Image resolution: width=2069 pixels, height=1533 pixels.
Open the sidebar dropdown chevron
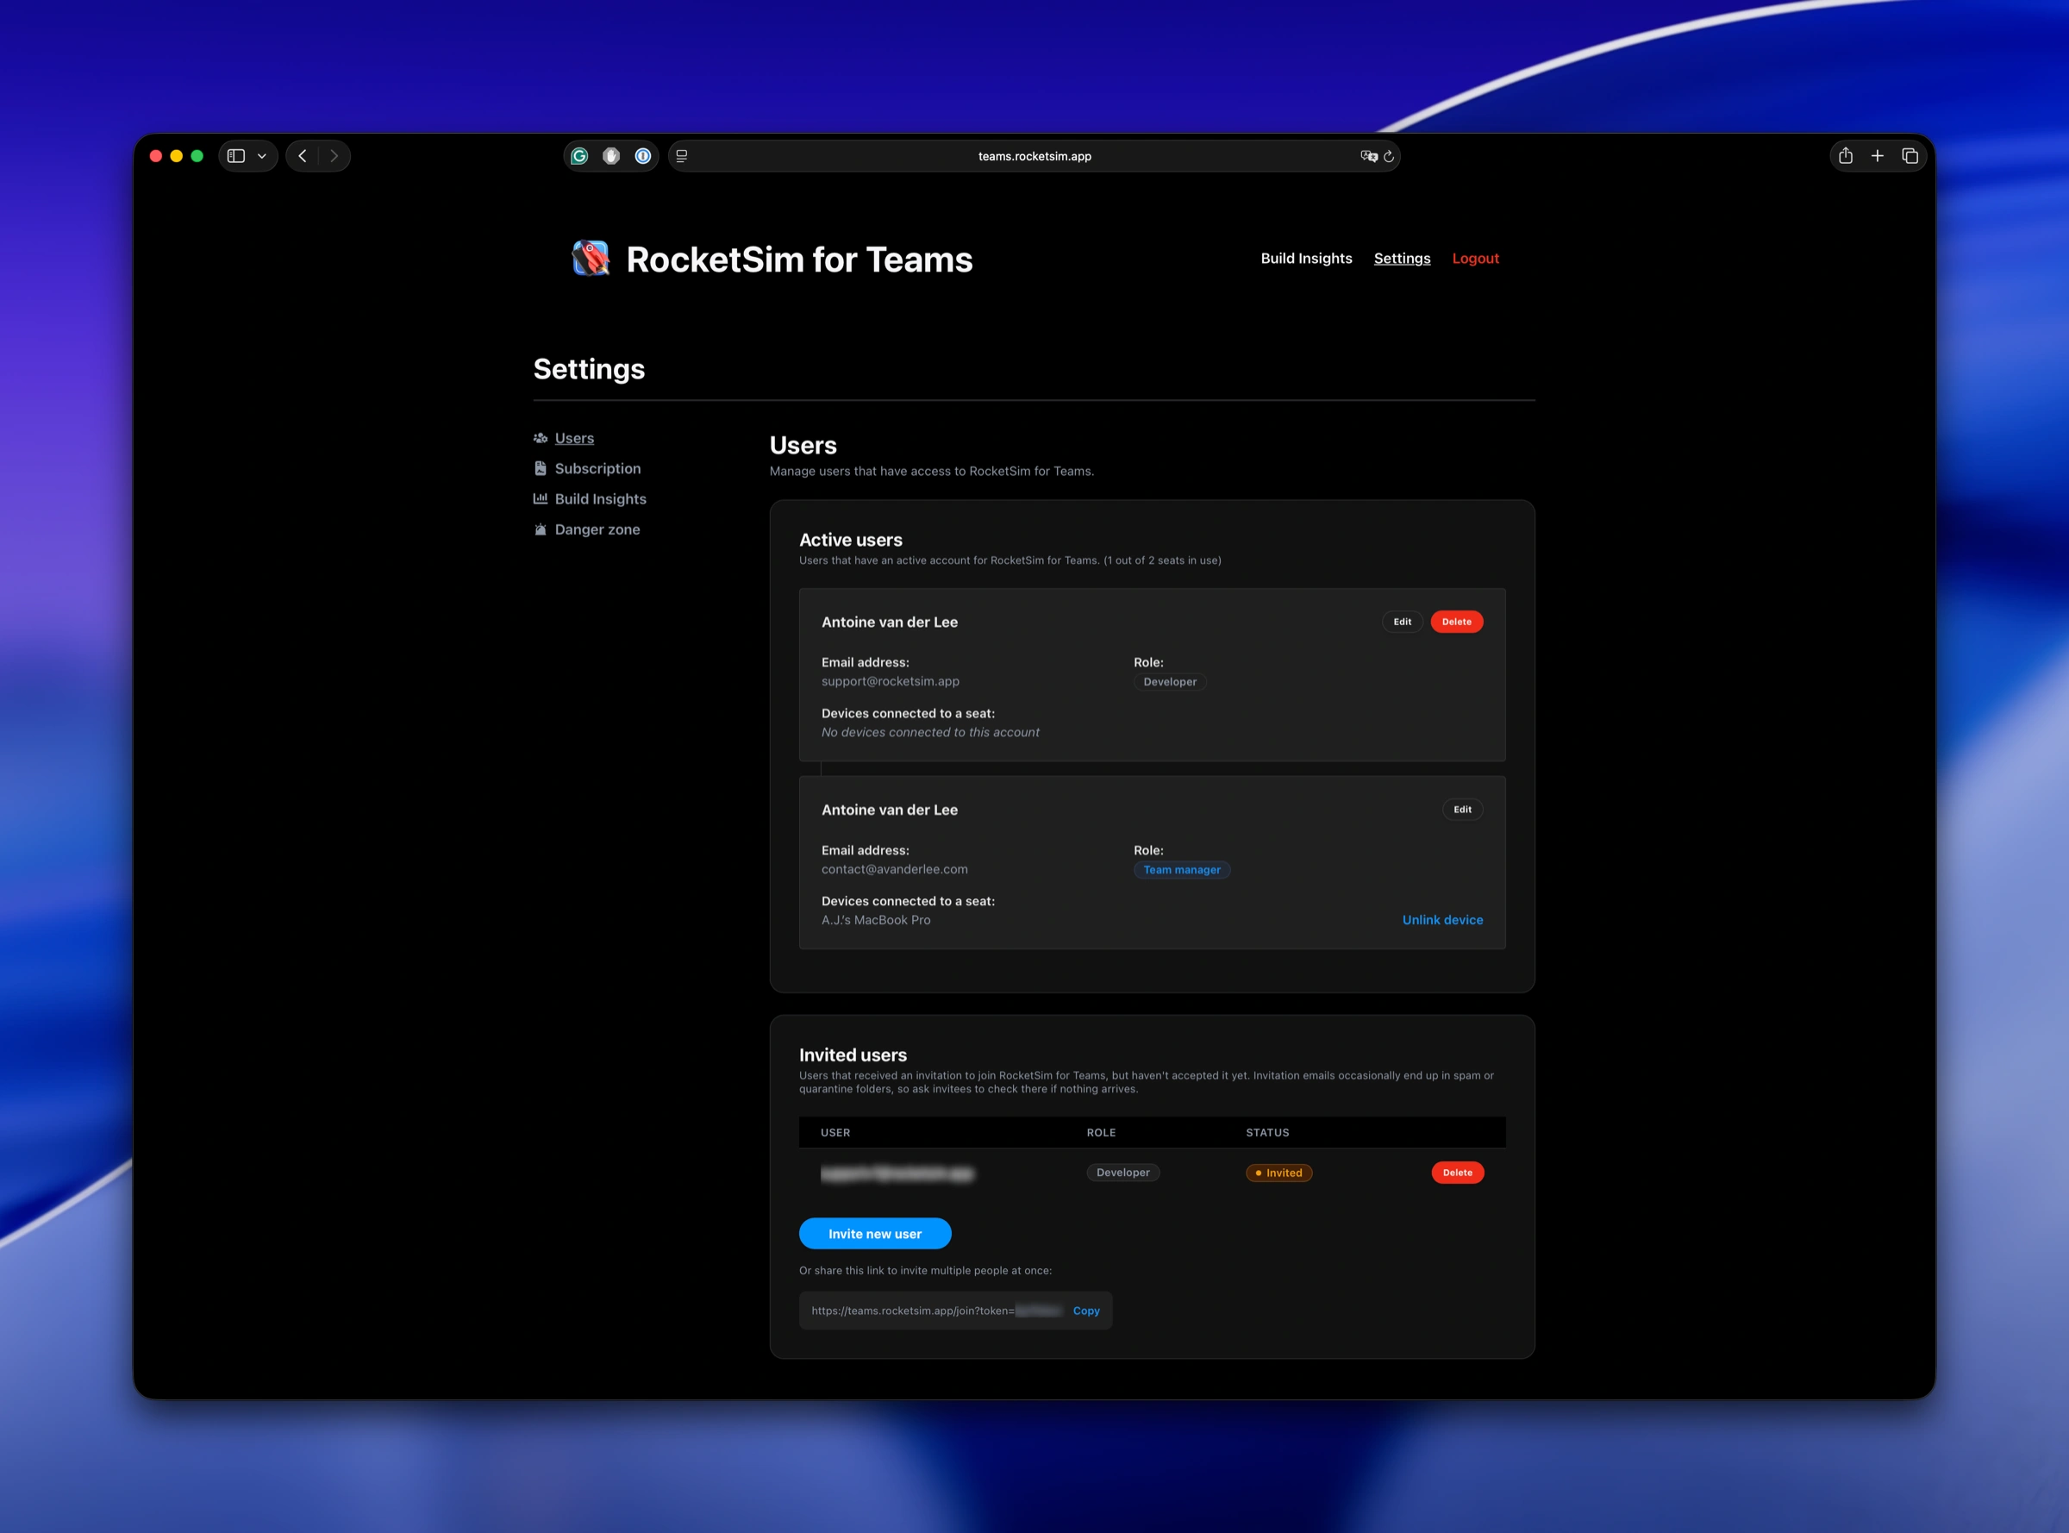[261, 156]
